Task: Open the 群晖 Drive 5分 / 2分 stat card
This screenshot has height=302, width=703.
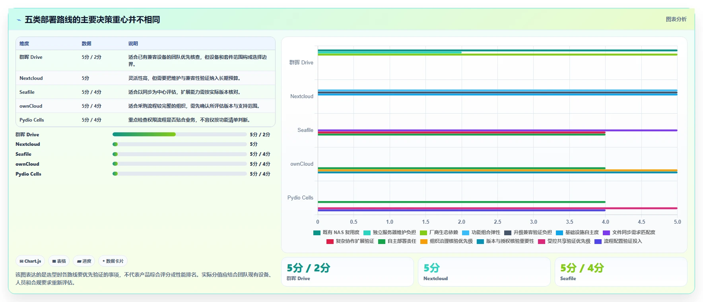Action: point(348,272)
